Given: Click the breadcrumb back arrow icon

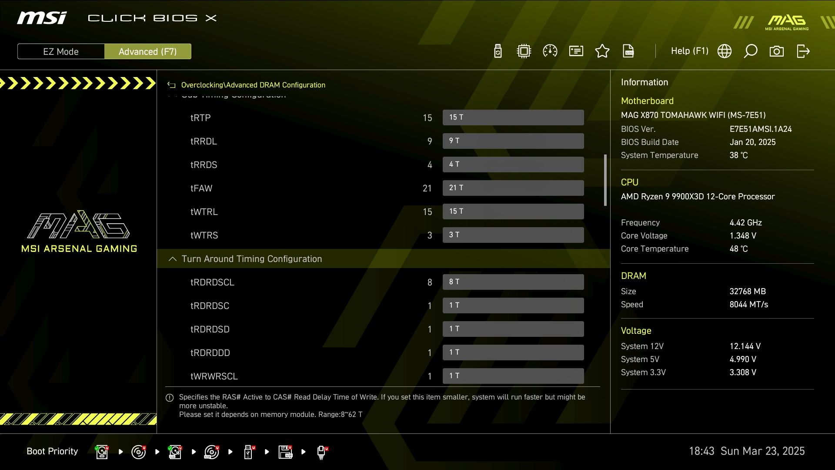Looking at the screenshot, I should [171, 85].
